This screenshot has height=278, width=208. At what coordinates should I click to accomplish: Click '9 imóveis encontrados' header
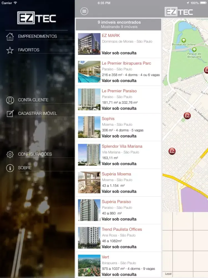click(x=119, y=22)
